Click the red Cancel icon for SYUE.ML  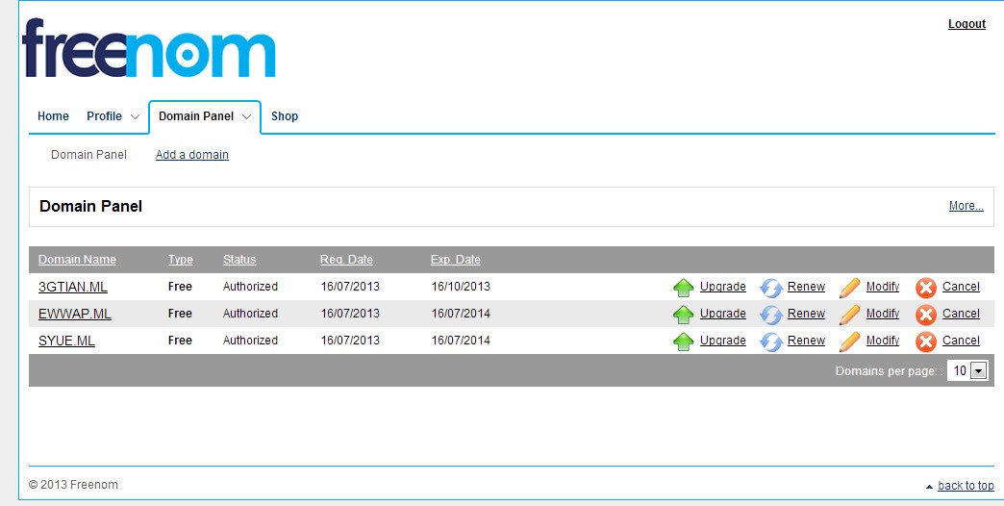(926, 341)
